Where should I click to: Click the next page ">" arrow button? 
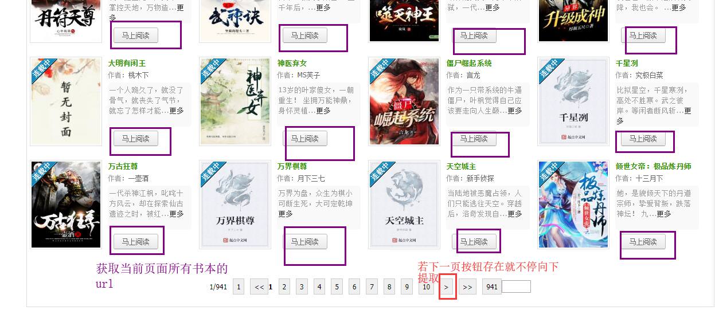pyautogui.click(x=447, y=287)
